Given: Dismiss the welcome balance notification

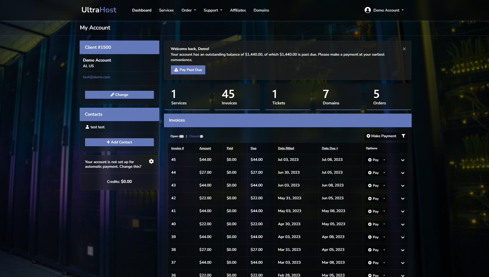Looking at the screenshot, I should tap(404, 48).
